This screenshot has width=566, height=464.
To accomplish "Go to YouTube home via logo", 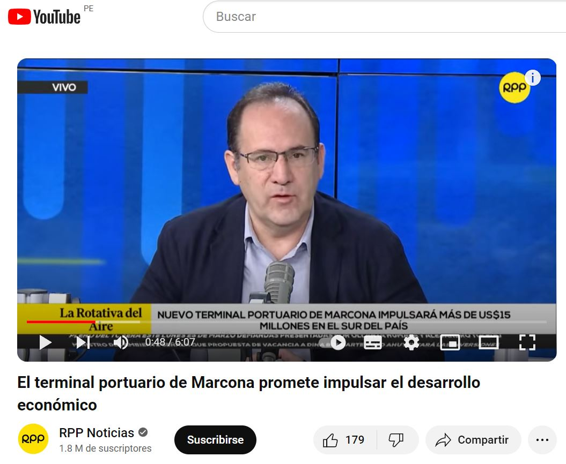I will (x=44, y=17).
